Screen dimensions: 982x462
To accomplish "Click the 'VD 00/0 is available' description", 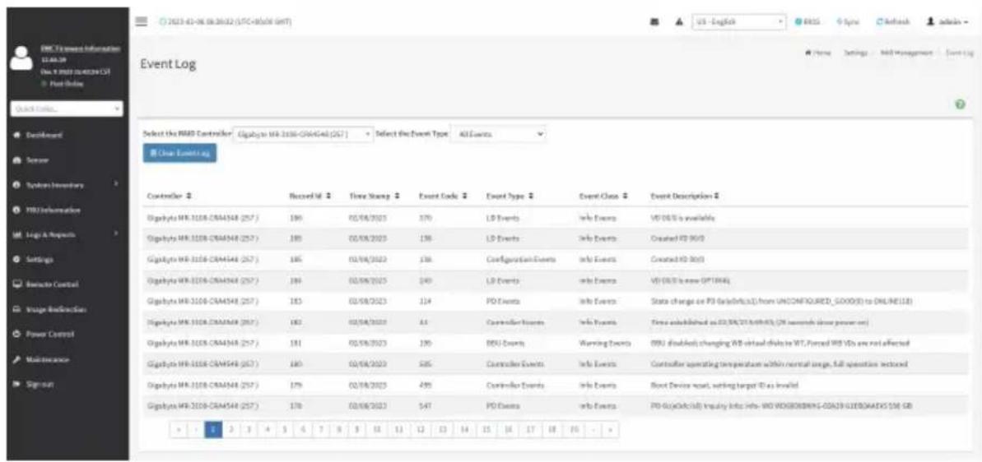I will (x=682, y=218).
